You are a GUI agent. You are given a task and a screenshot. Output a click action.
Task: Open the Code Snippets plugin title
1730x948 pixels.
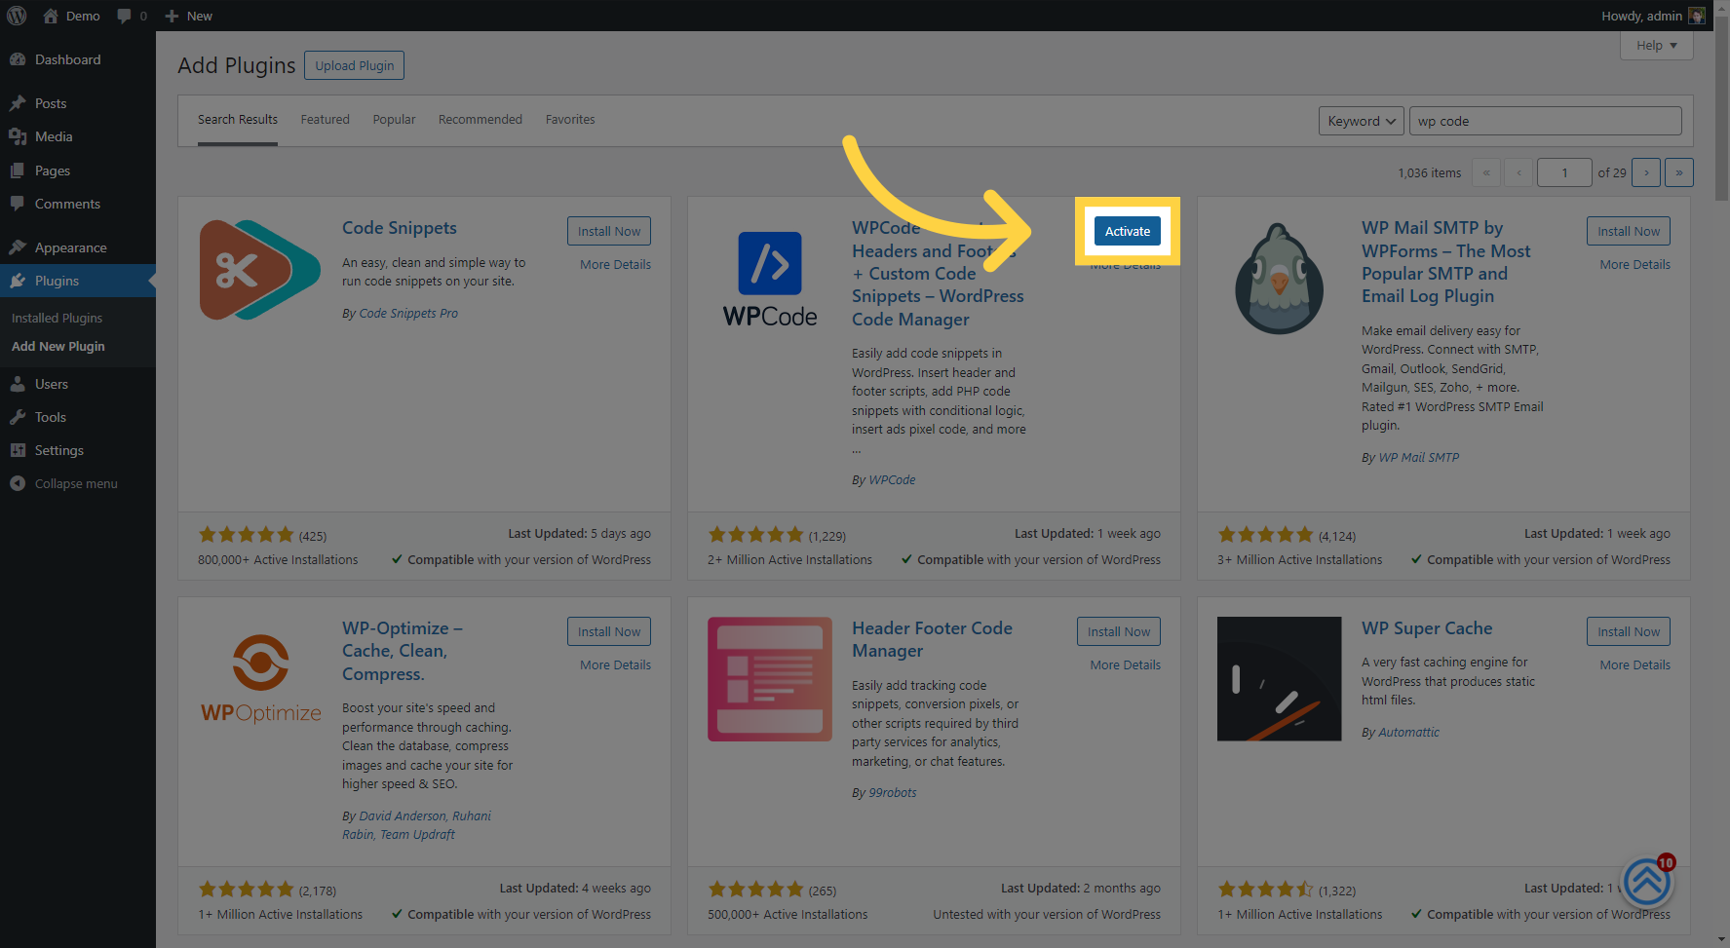(400, 228)
